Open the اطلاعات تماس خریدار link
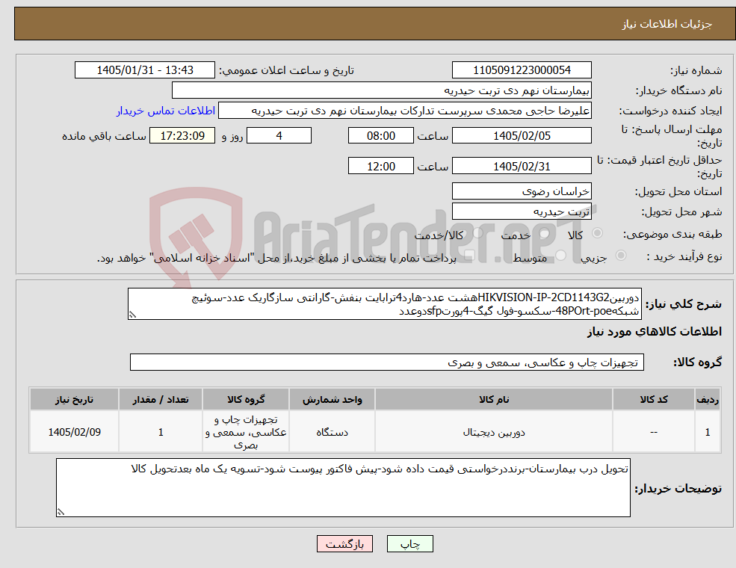This screenshot has height=568, width=736. 166,111
